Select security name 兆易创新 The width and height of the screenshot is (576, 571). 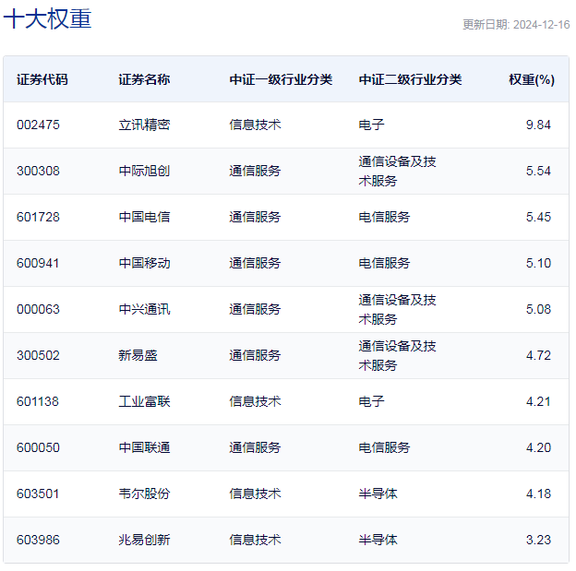click(144, 541)
